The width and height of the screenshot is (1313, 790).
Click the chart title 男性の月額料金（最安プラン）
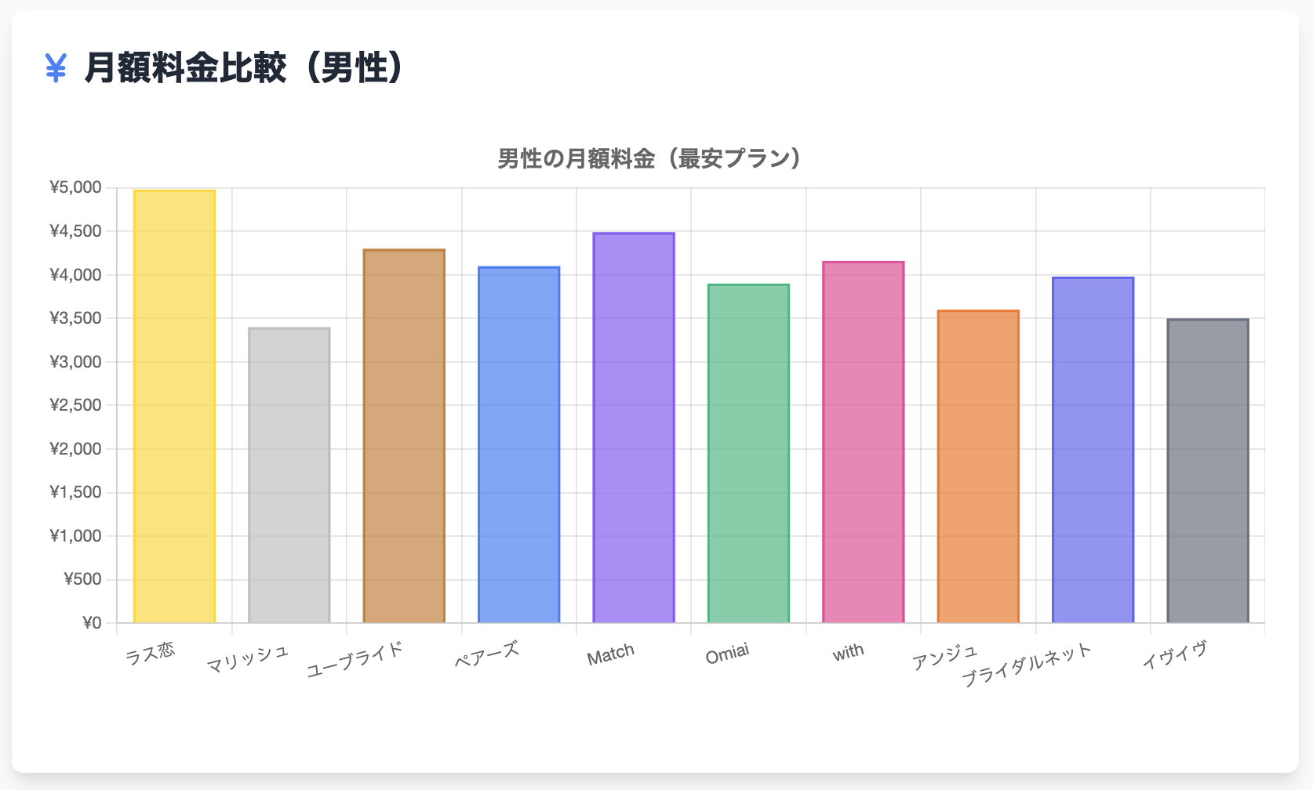[650, 159]
